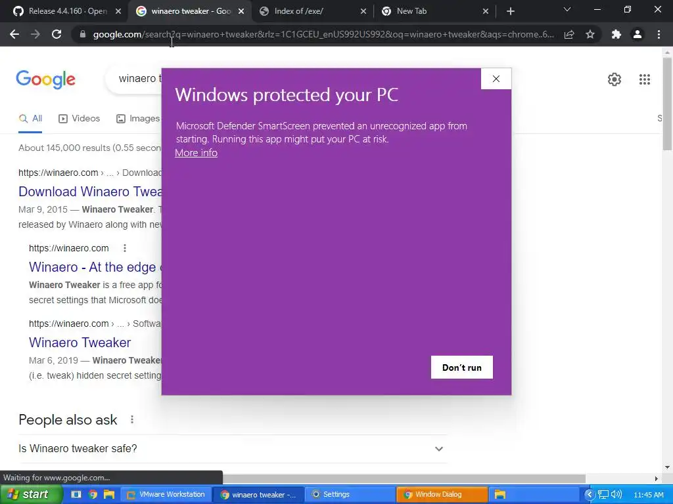Close the winaero tweaker Google tab
This screenshot has width=673, height=504.
coord(241,11)
